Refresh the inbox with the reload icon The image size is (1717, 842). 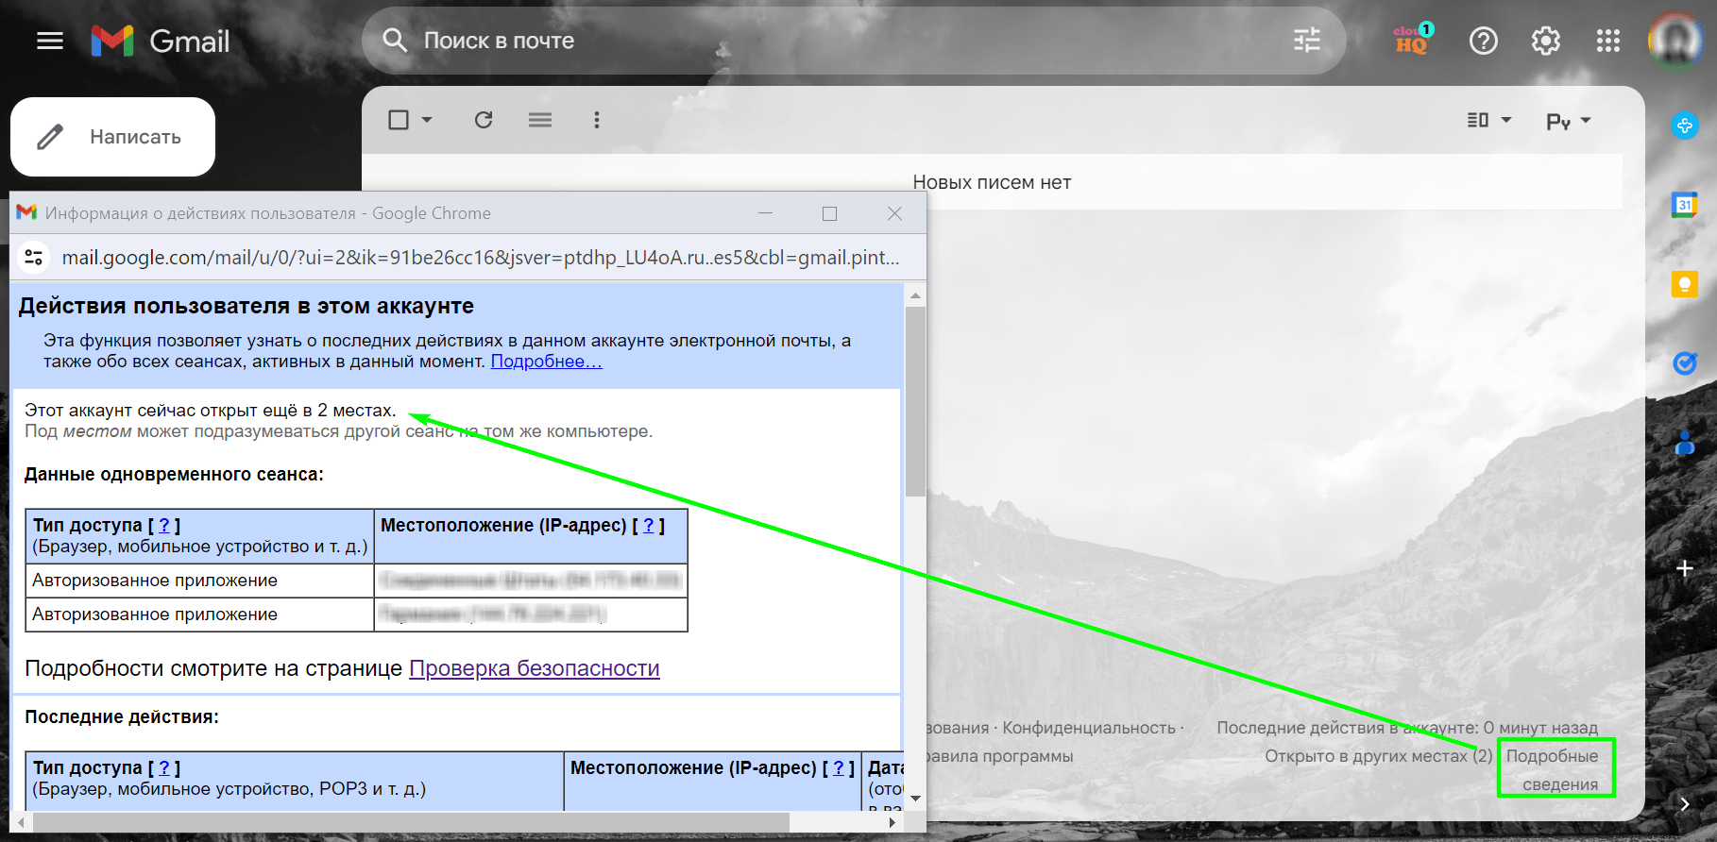(484, 120)
